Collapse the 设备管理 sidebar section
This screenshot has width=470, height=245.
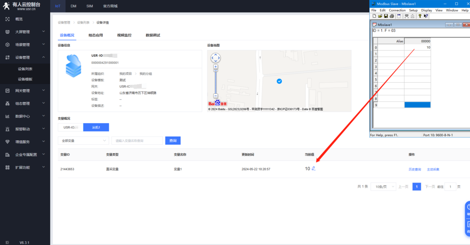click(25, 57)
